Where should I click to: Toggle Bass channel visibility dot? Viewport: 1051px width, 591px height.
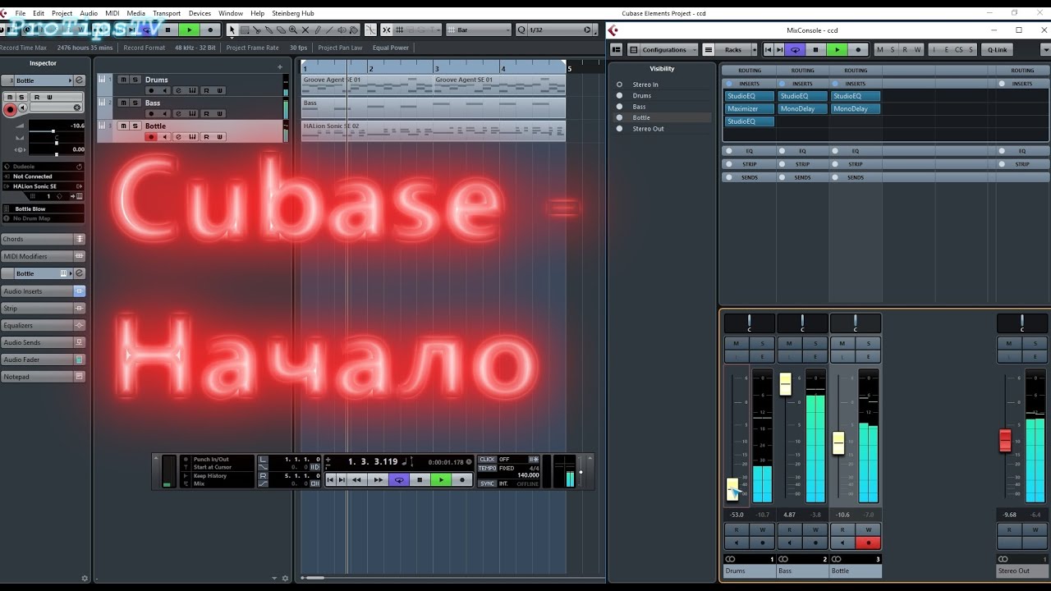[x=620, y=107]
